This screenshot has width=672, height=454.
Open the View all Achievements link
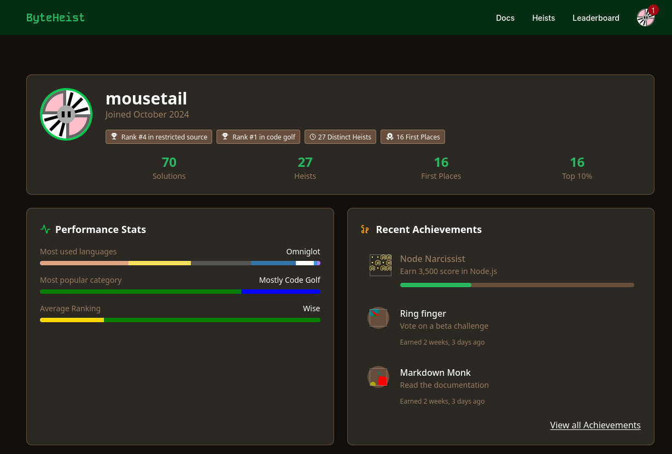[x=595, y=425]
